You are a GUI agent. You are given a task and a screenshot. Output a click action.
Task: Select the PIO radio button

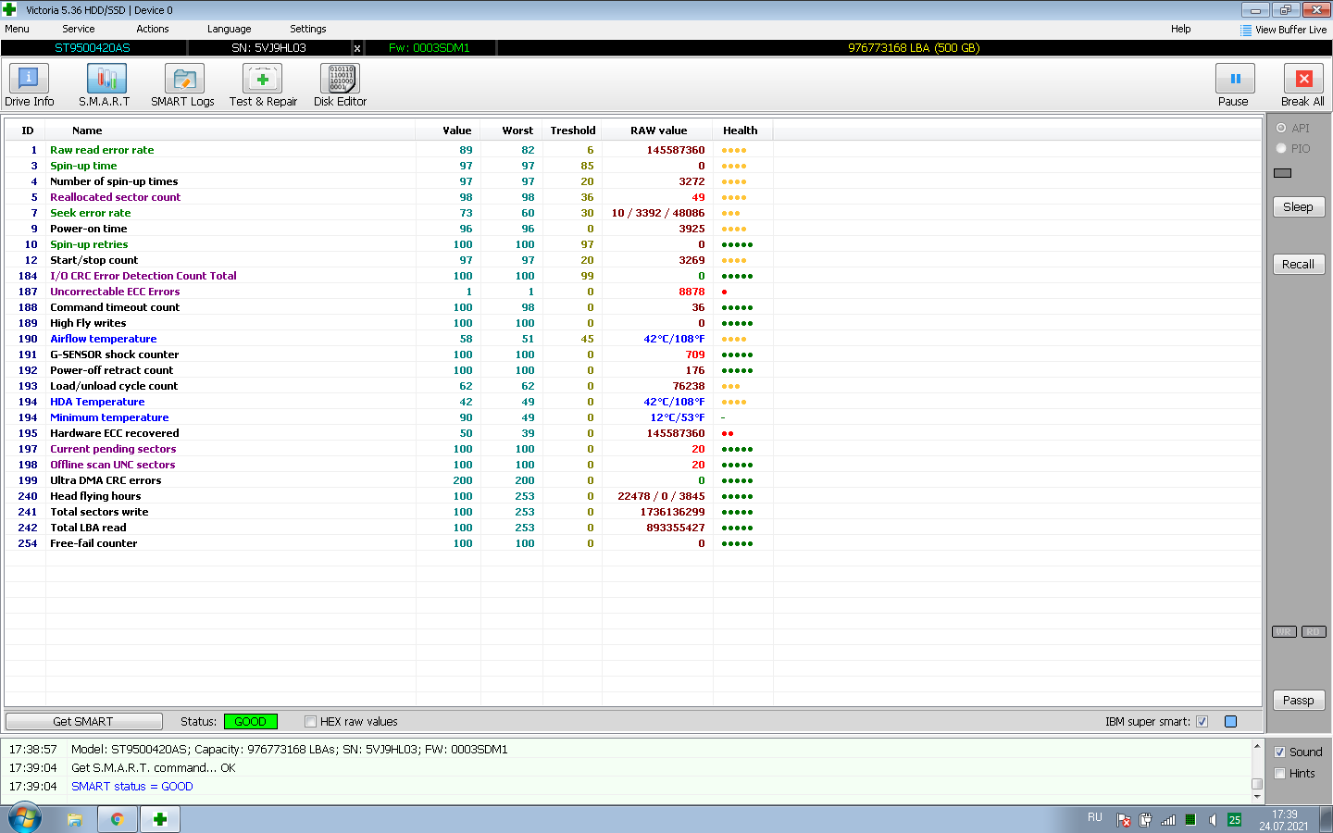[1281, 149]
